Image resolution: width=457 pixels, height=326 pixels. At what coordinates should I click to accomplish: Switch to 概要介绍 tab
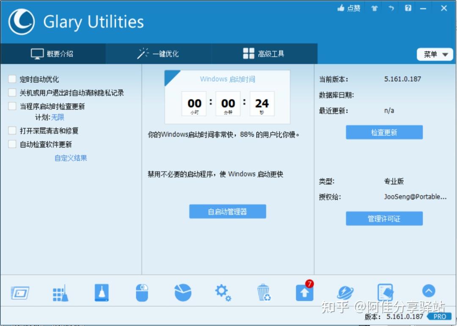coord(52,54)
